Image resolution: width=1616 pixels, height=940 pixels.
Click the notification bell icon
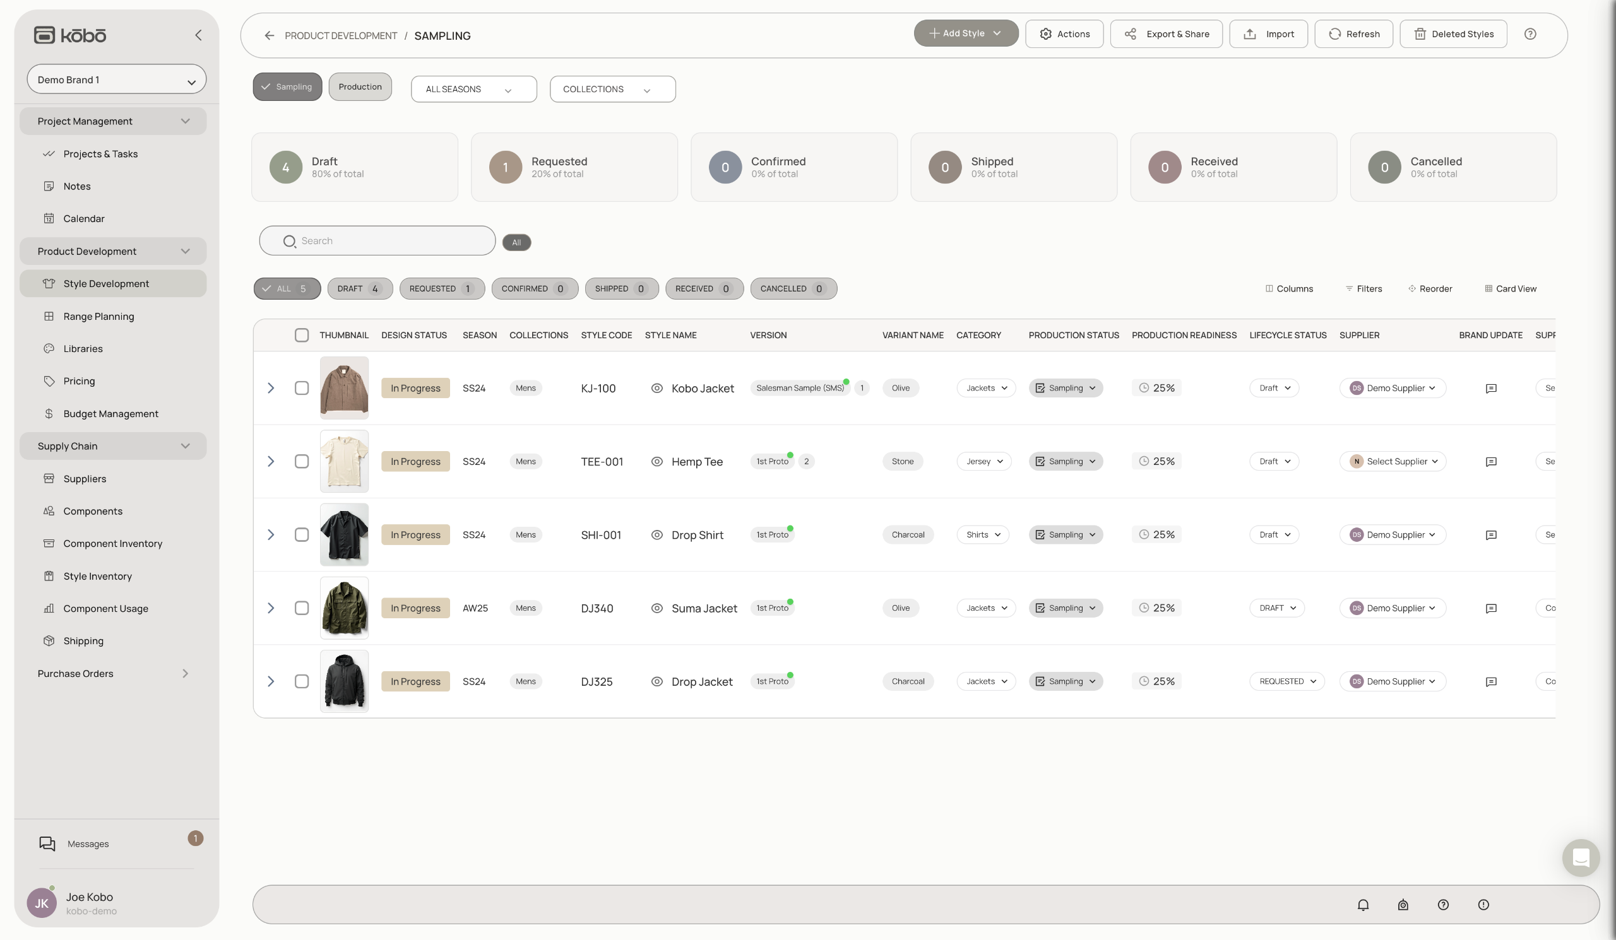point(1363,904)
